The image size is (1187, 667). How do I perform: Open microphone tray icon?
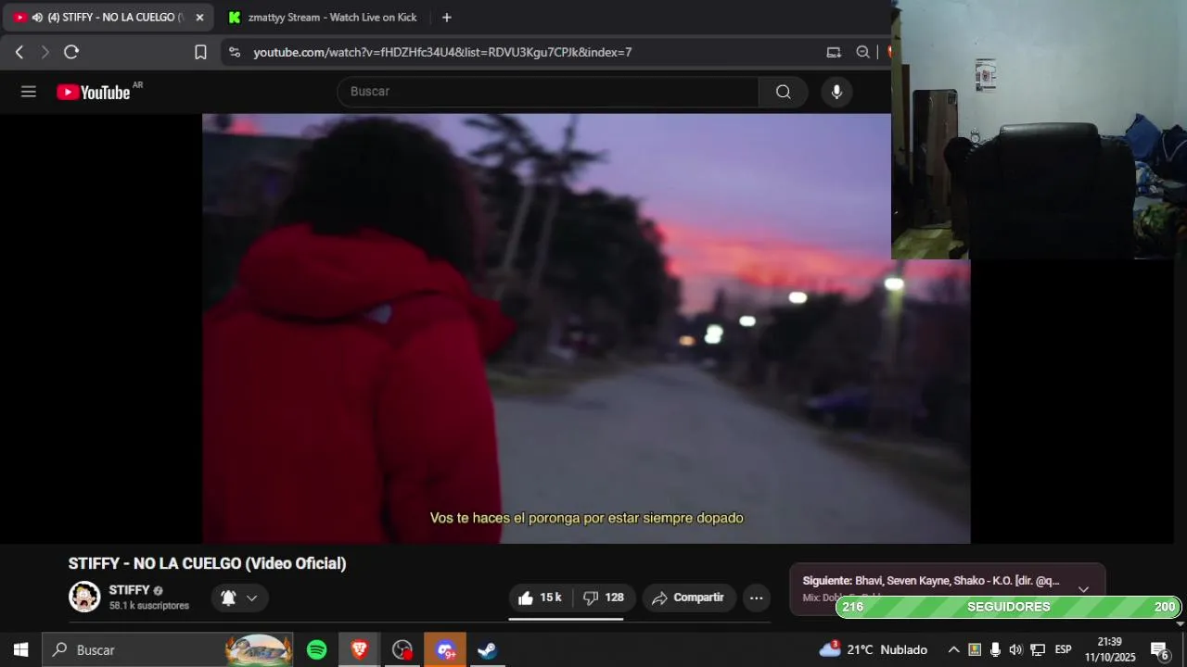(995, 649)
